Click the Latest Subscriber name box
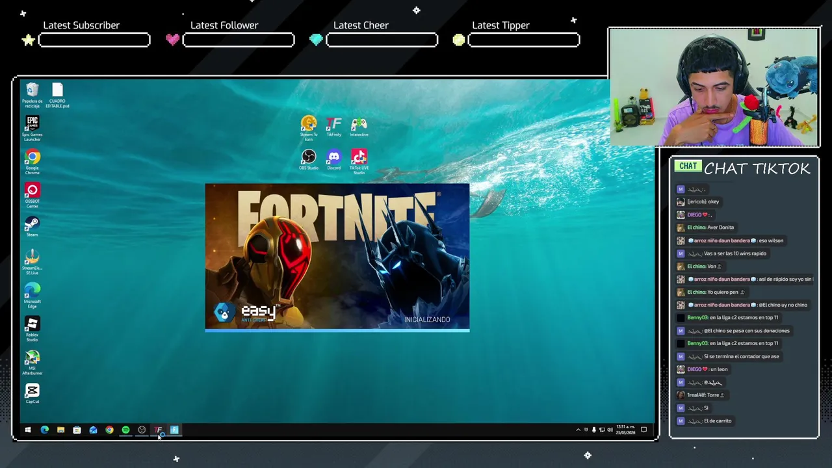The width and height of the screenshot is (832, 468). click(x=94, y=40)
